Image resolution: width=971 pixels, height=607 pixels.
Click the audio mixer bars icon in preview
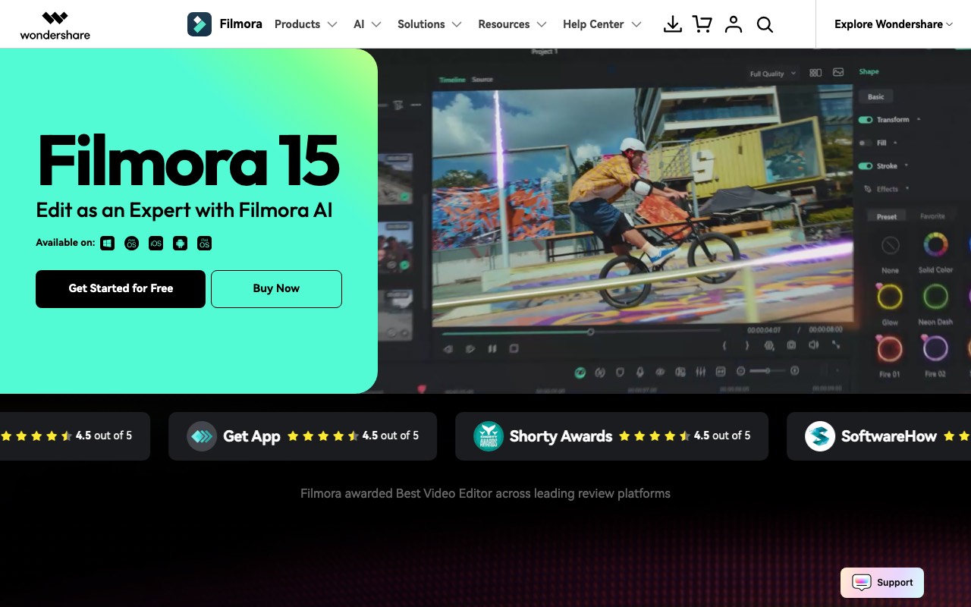[700, 372]
